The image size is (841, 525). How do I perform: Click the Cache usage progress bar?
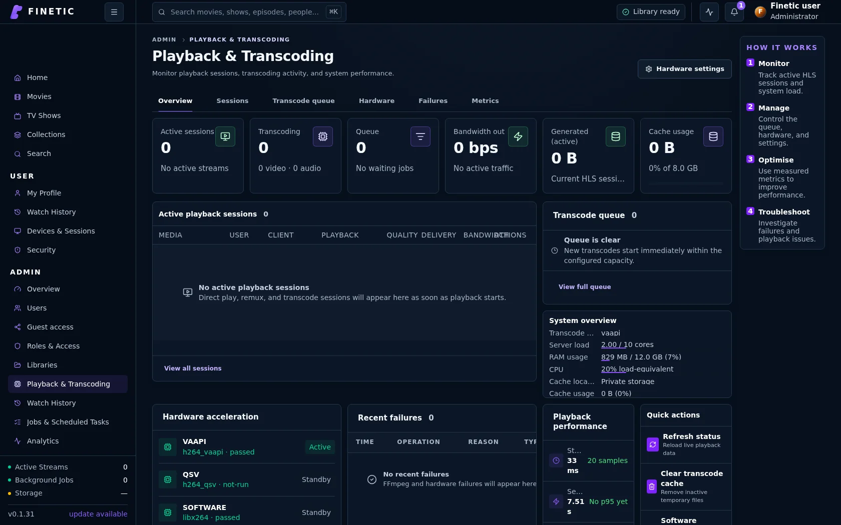(686, 183)
